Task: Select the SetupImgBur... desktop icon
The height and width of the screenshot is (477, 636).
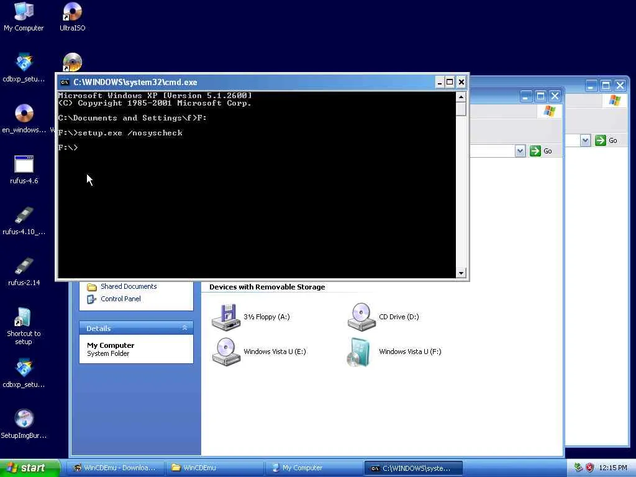Action: 24,424
